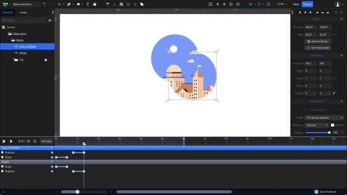
Task: Expand the City group folder
Action: (x=16, y=60)
